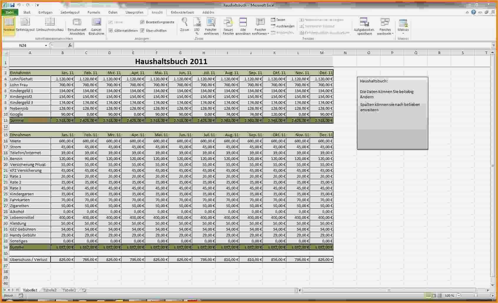The height and width of the screenshot is (303, 498).
Task: Switch to Ganzer Bildschirm full screen
Action: click(x=96, y=26)
